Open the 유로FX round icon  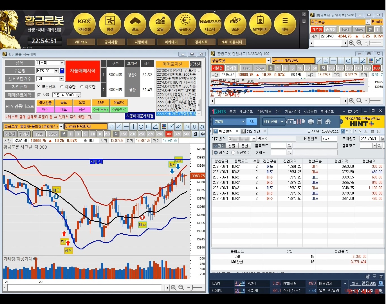pyautogui.click(x=185, y=24)
